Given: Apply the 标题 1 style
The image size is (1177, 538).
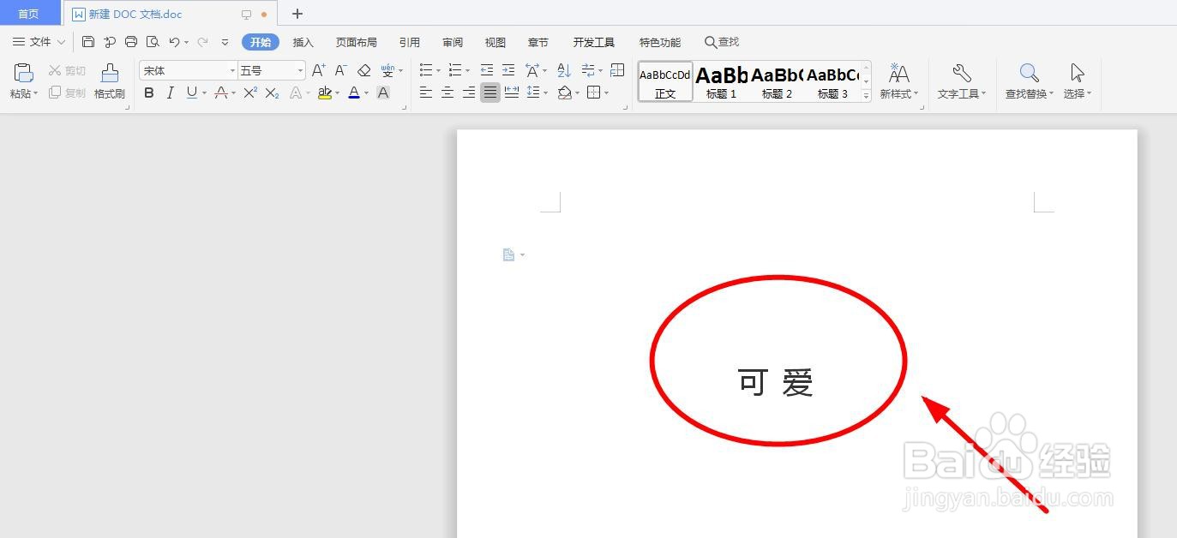Looking at the screenshot, I should tap(721, 81).
